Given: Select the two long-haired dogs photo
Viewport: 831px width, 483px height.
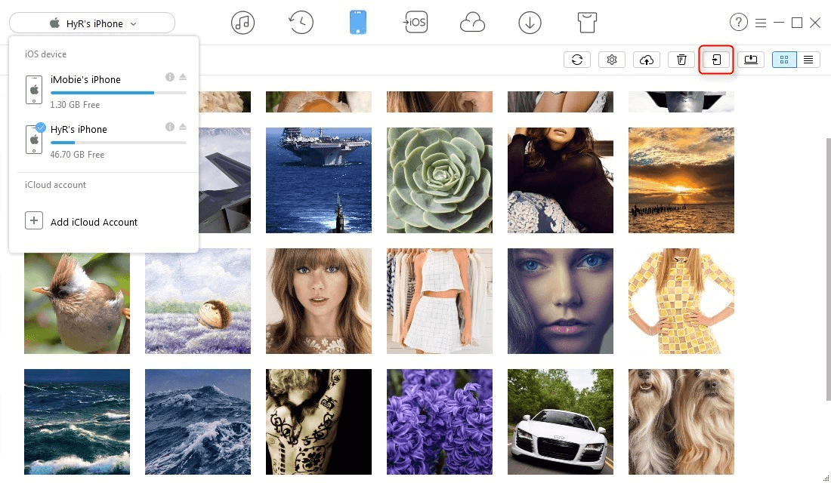Looking at the screenshot, I should click(681, 422).
